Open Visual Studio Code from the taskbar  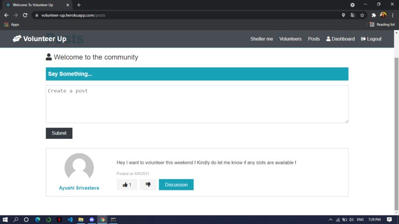pos(70,220)
